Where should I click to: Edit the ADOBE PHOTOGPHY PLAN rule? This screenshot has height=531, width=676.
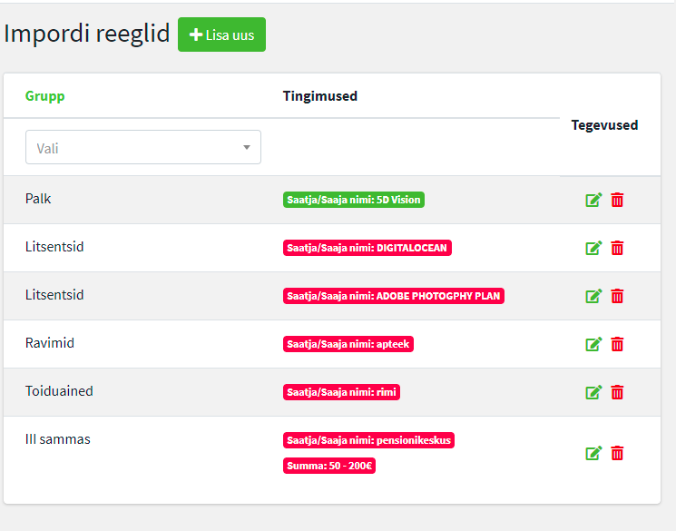pyautogui.click(x=593, y=296)
